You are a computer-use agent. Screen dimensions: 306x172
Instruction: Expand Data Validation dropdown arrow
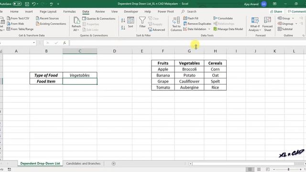209,29
